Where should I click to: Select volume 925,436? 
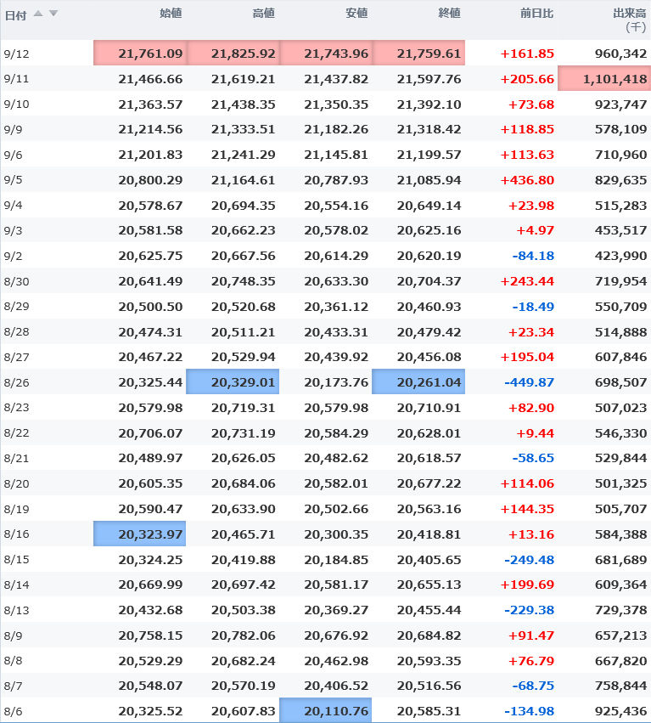click(620, 711)
